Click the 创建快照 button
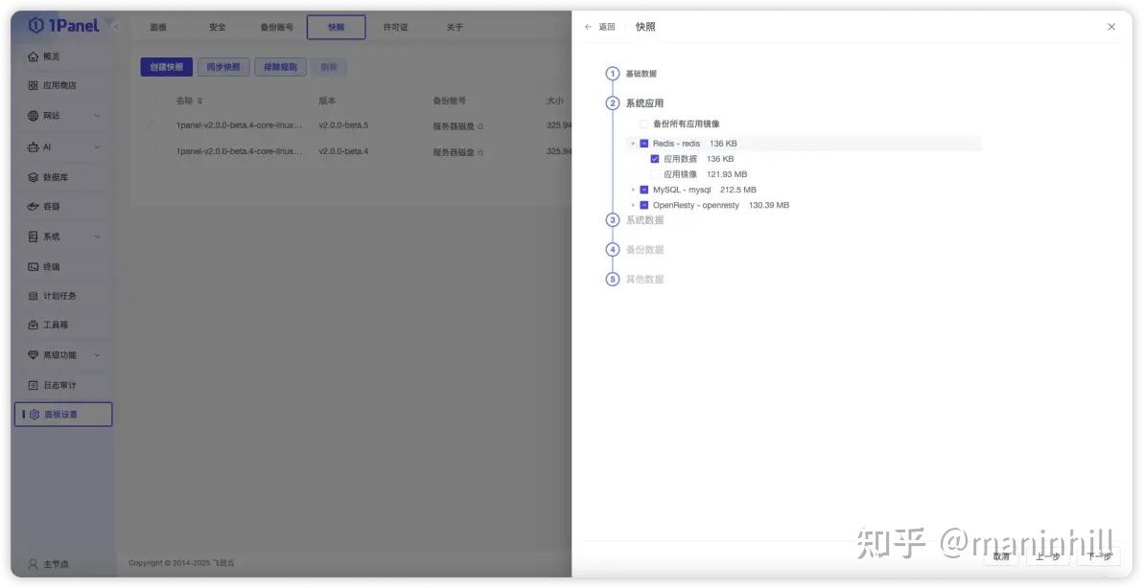Image resolution: width=1143 pixels, height=588 pixels. pos(166,67)
